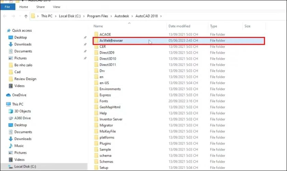Open the recent locations dropdown arrow
The width and height of the screenshot is (287, 171).
coord(20,16)
